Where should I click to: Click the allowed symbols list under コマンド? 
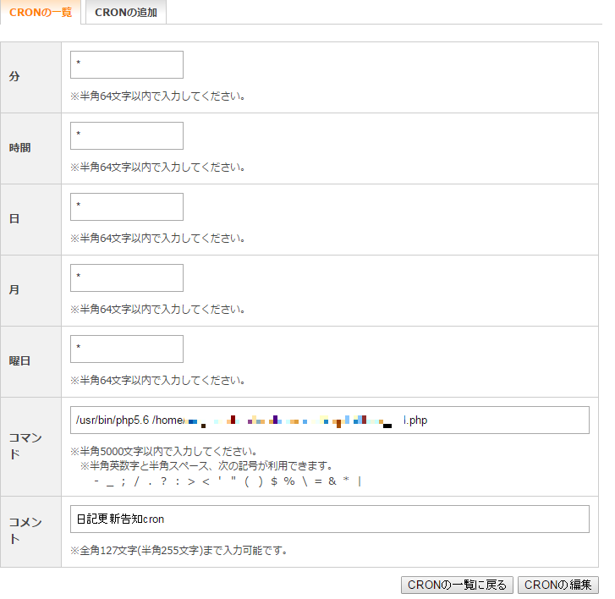tap(228, 481)
